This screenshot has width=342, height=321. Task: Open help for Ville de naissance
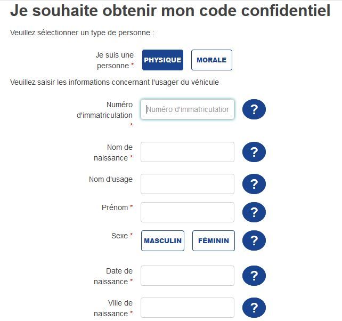click(254, 308)
